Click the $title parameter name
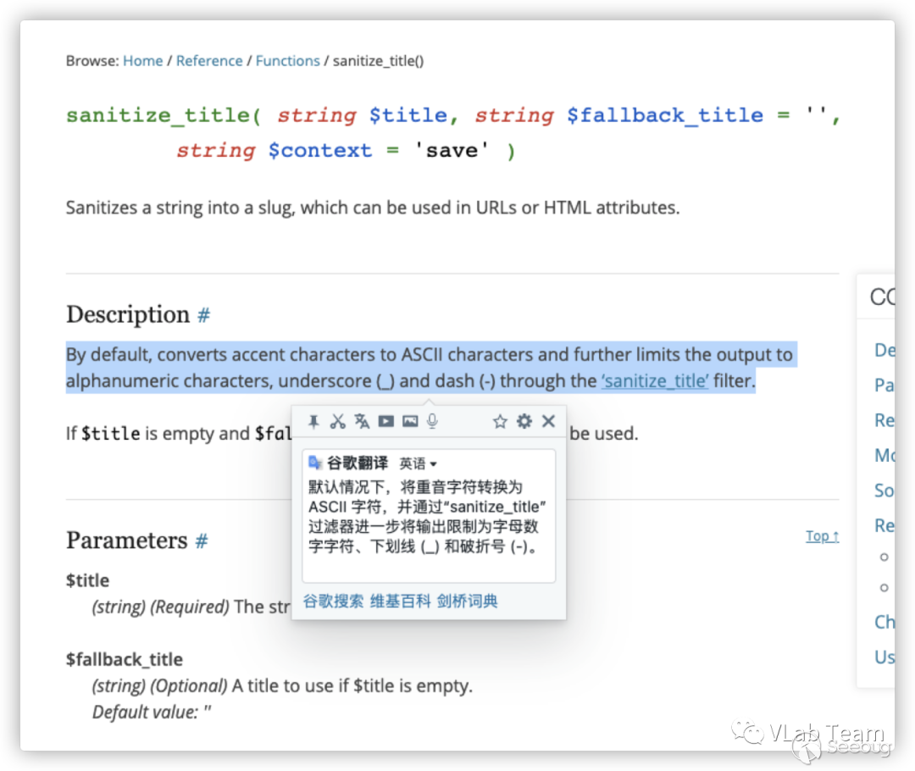 coord(87,580)
